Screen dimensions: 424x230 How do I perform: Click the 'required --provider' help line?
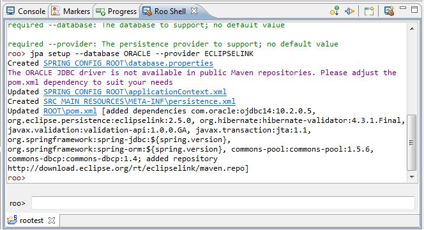[x=173, y=44]
